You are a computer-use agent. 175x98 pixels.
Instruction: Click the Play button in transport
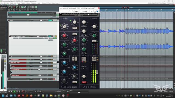coord(14,91)
